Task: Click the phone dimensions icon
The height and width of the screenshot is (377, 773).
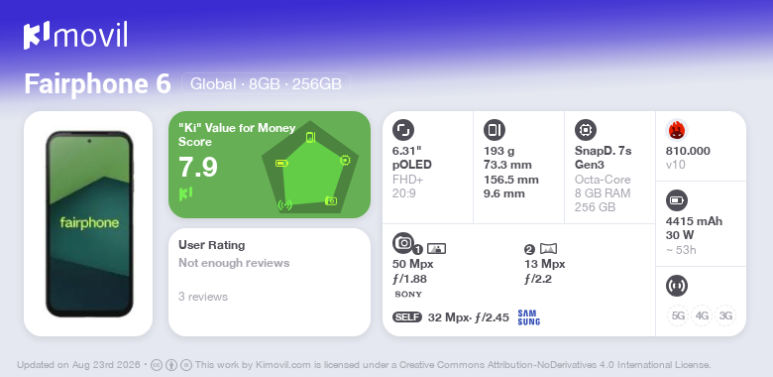Action: coord(495,130)
